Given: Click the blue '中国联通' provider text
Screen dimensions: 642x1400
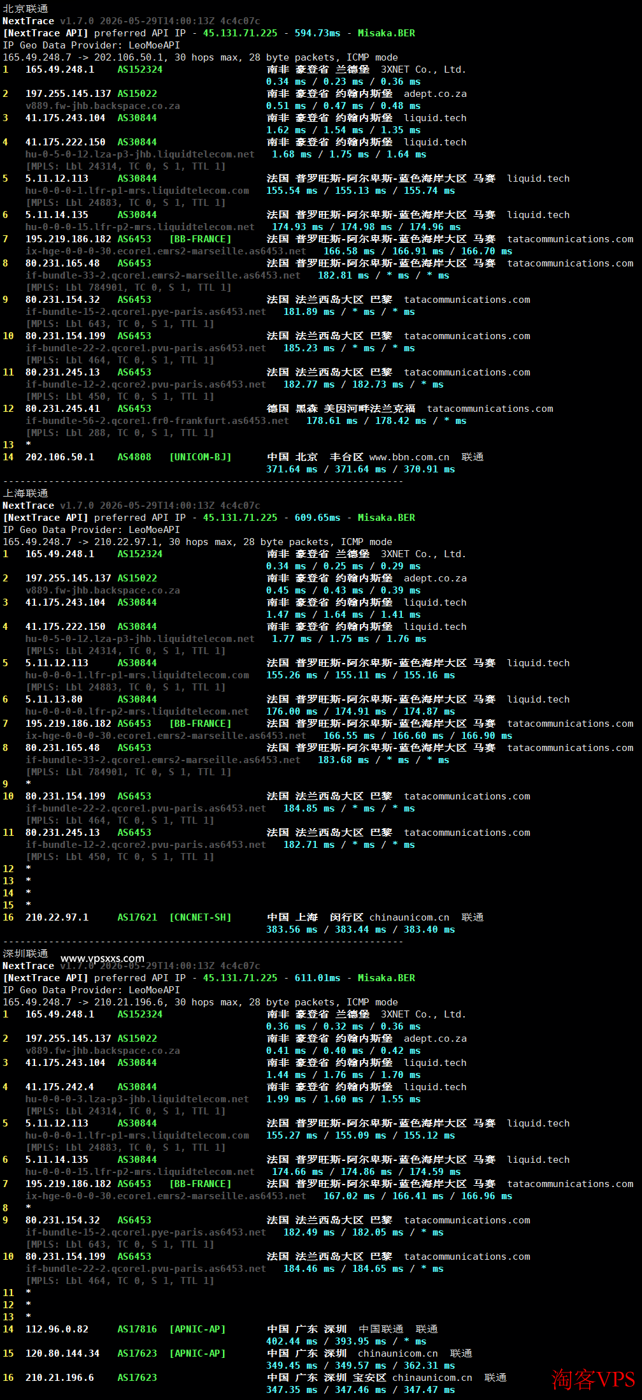Looking at the screenshot, I should tap(381, 1329).
